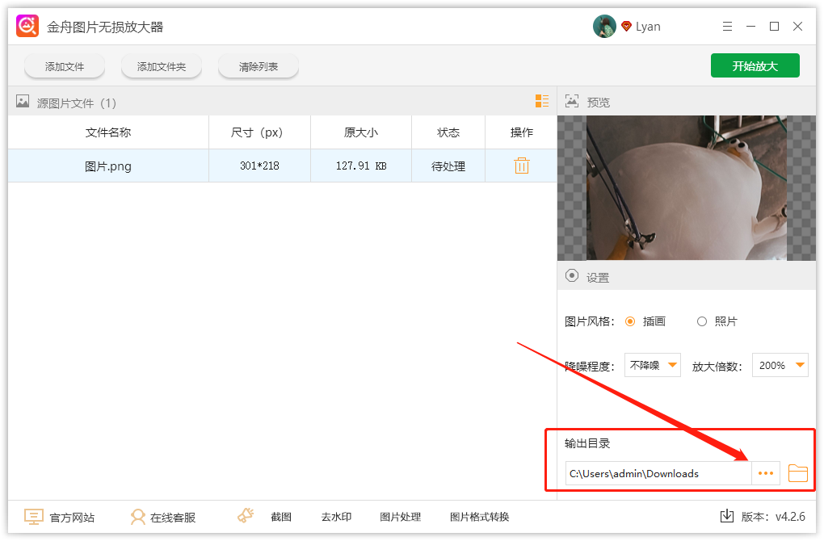Screen dimensions: 824x541
Task: Open the 200% magnification dropdown
Action: [x=780, y=365]
